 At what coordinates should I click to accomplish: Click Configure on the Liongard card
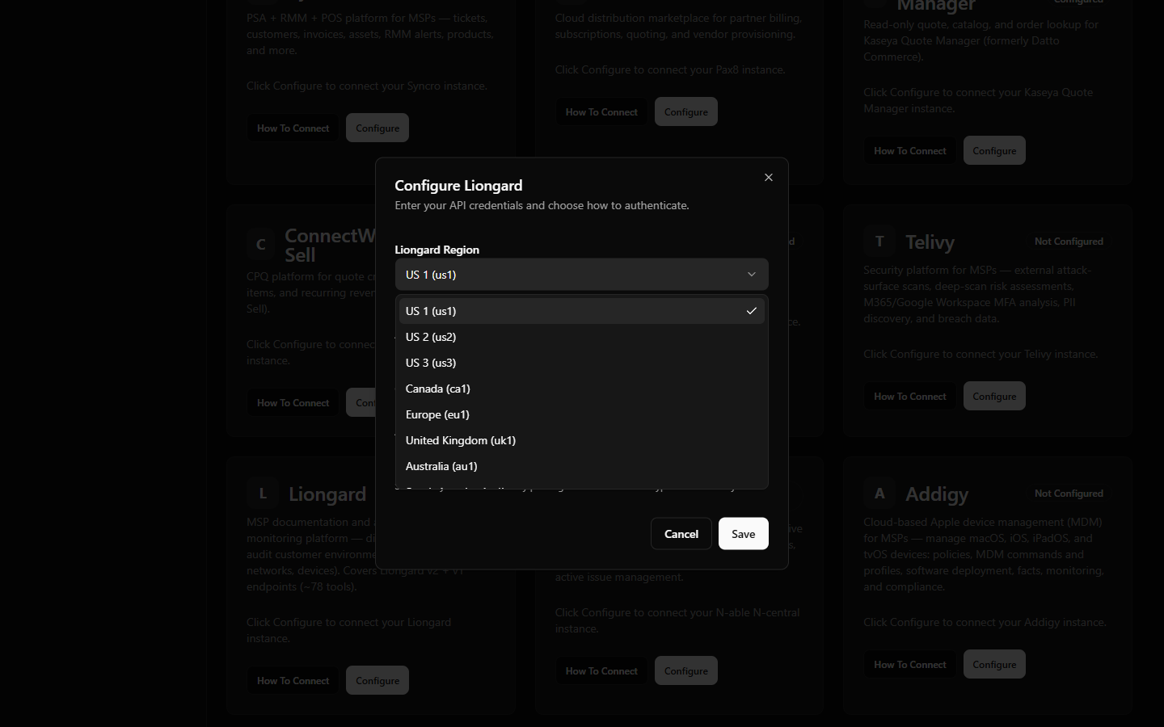pos(377,680)
